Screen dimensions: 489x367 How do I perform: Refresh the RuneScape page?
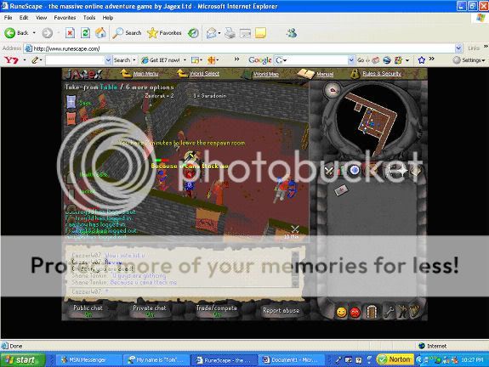[x=85, y=33]
